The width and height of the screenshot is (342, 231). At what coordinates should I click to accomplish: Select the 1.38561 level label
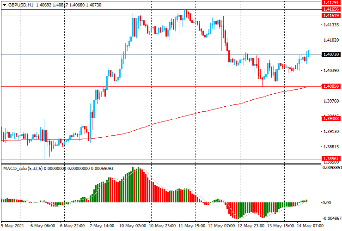tap(331, 159)
